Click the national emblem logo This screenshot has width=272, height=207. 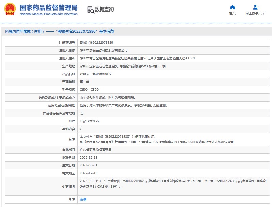pos(10,9)
